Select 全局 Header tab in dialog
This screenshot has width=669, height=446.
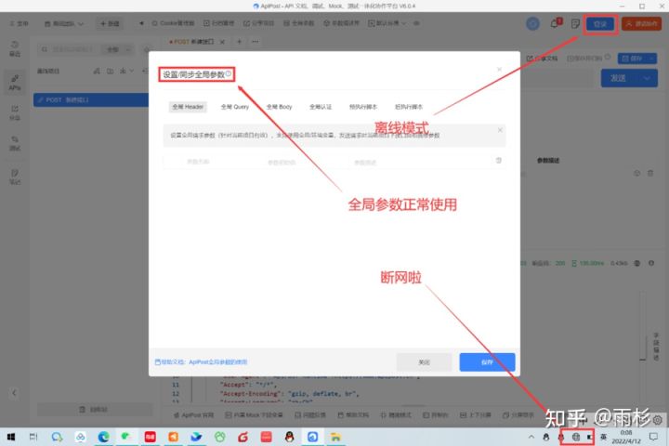click(x=188, y=107)
